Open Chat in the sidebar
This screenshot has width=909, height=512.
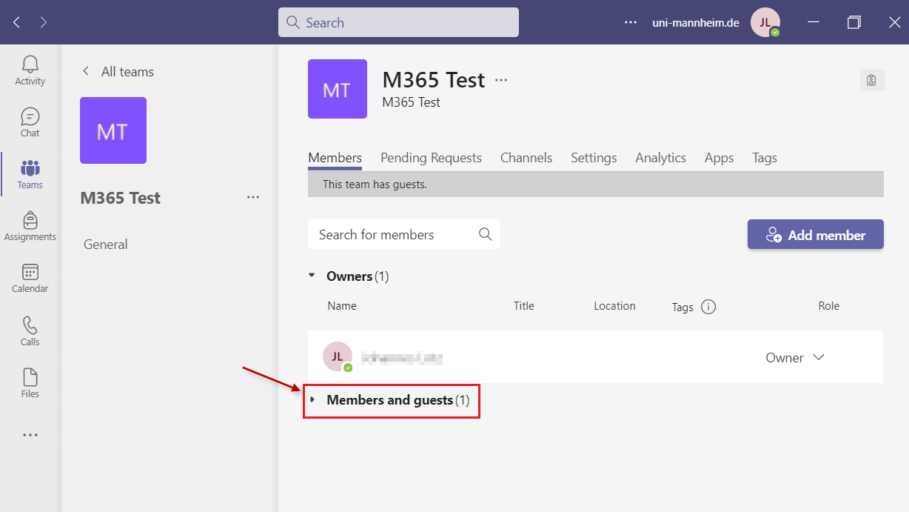[30, 122]
